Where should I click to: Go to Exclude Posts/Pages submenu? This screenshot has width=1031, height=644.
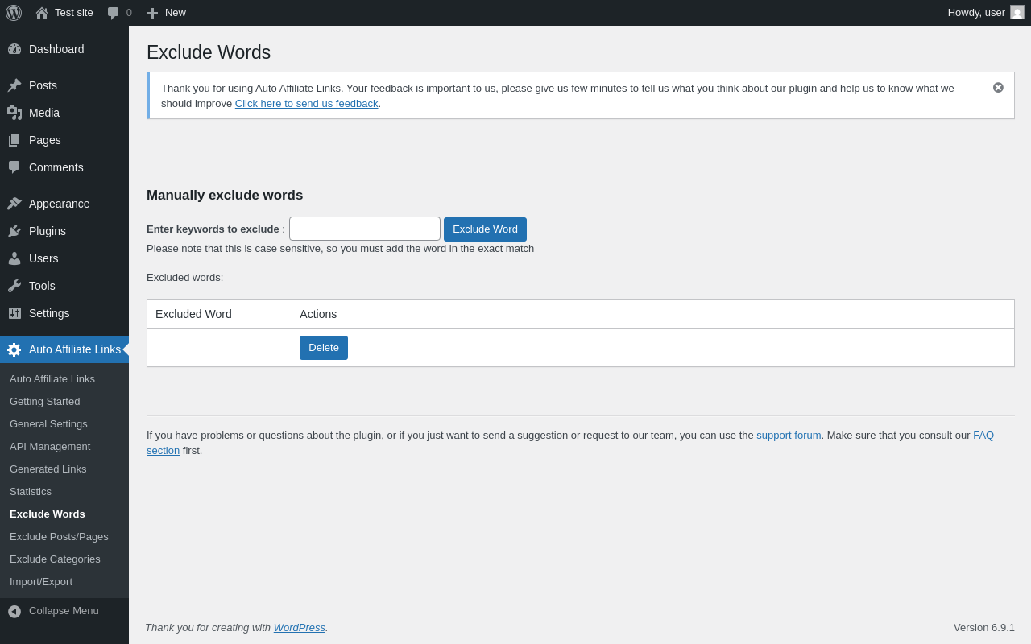pos(59,537)
